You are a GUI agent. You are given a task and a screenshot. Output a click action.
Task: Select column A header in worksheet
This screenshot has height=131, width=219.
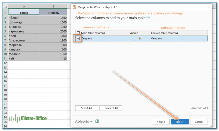click(24, 6)
